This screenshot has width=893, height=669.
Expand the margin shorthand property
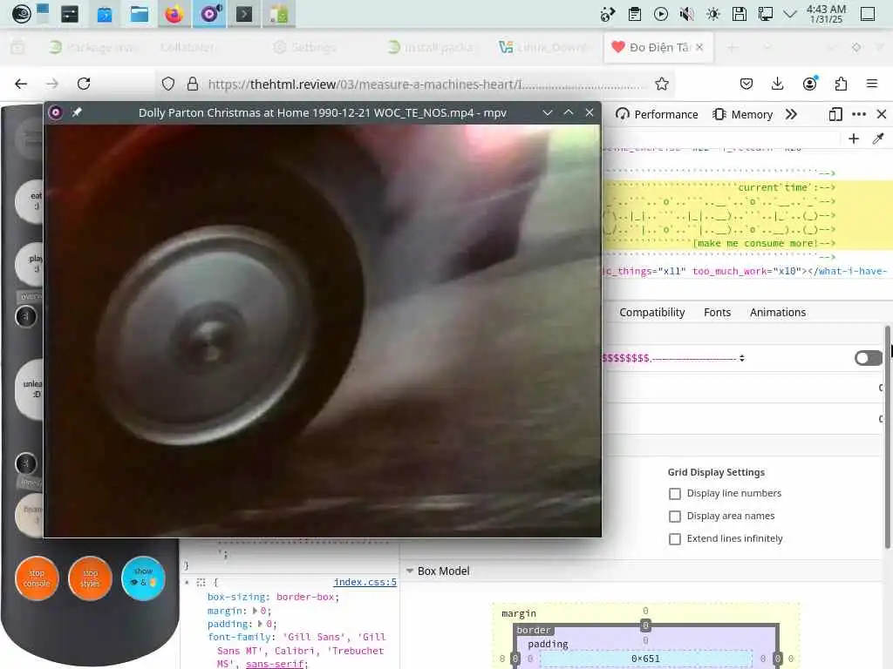coord(255,611)
